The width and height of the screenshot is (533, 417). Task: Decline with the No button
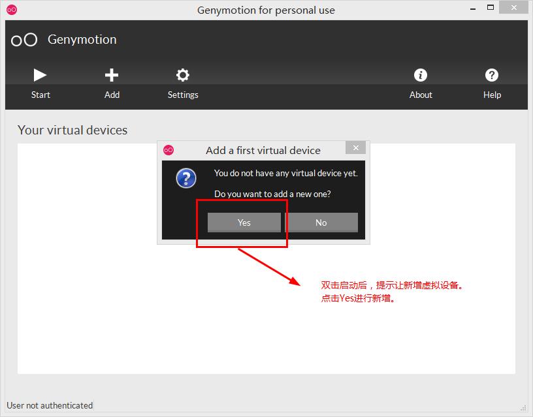321,223
